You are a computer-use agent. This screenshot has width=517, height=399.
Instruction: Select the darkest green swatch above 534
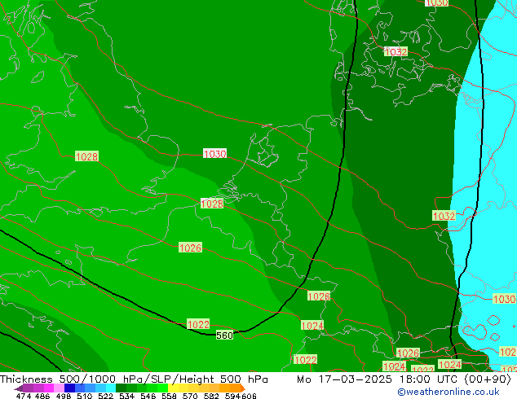click(x=121, y=388)
